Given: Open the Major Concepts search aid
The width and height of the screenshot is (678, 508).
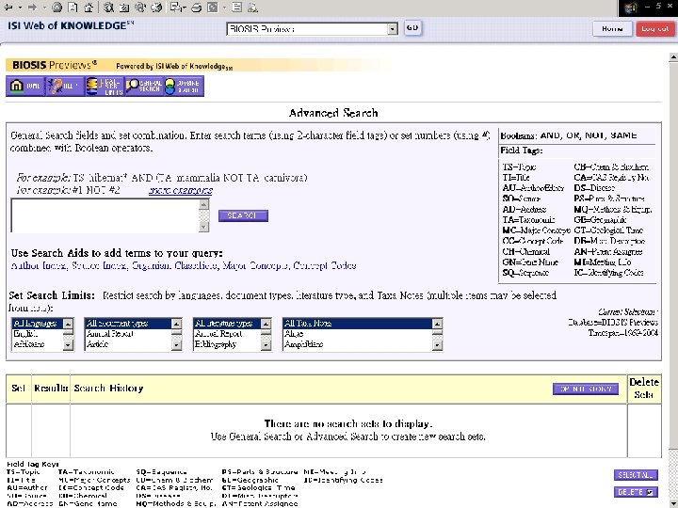Looking at the screenshot, I should [x=255, y=265].
